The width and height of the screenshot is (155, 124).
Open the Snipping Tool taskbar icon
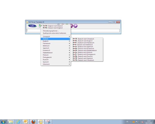48,122
